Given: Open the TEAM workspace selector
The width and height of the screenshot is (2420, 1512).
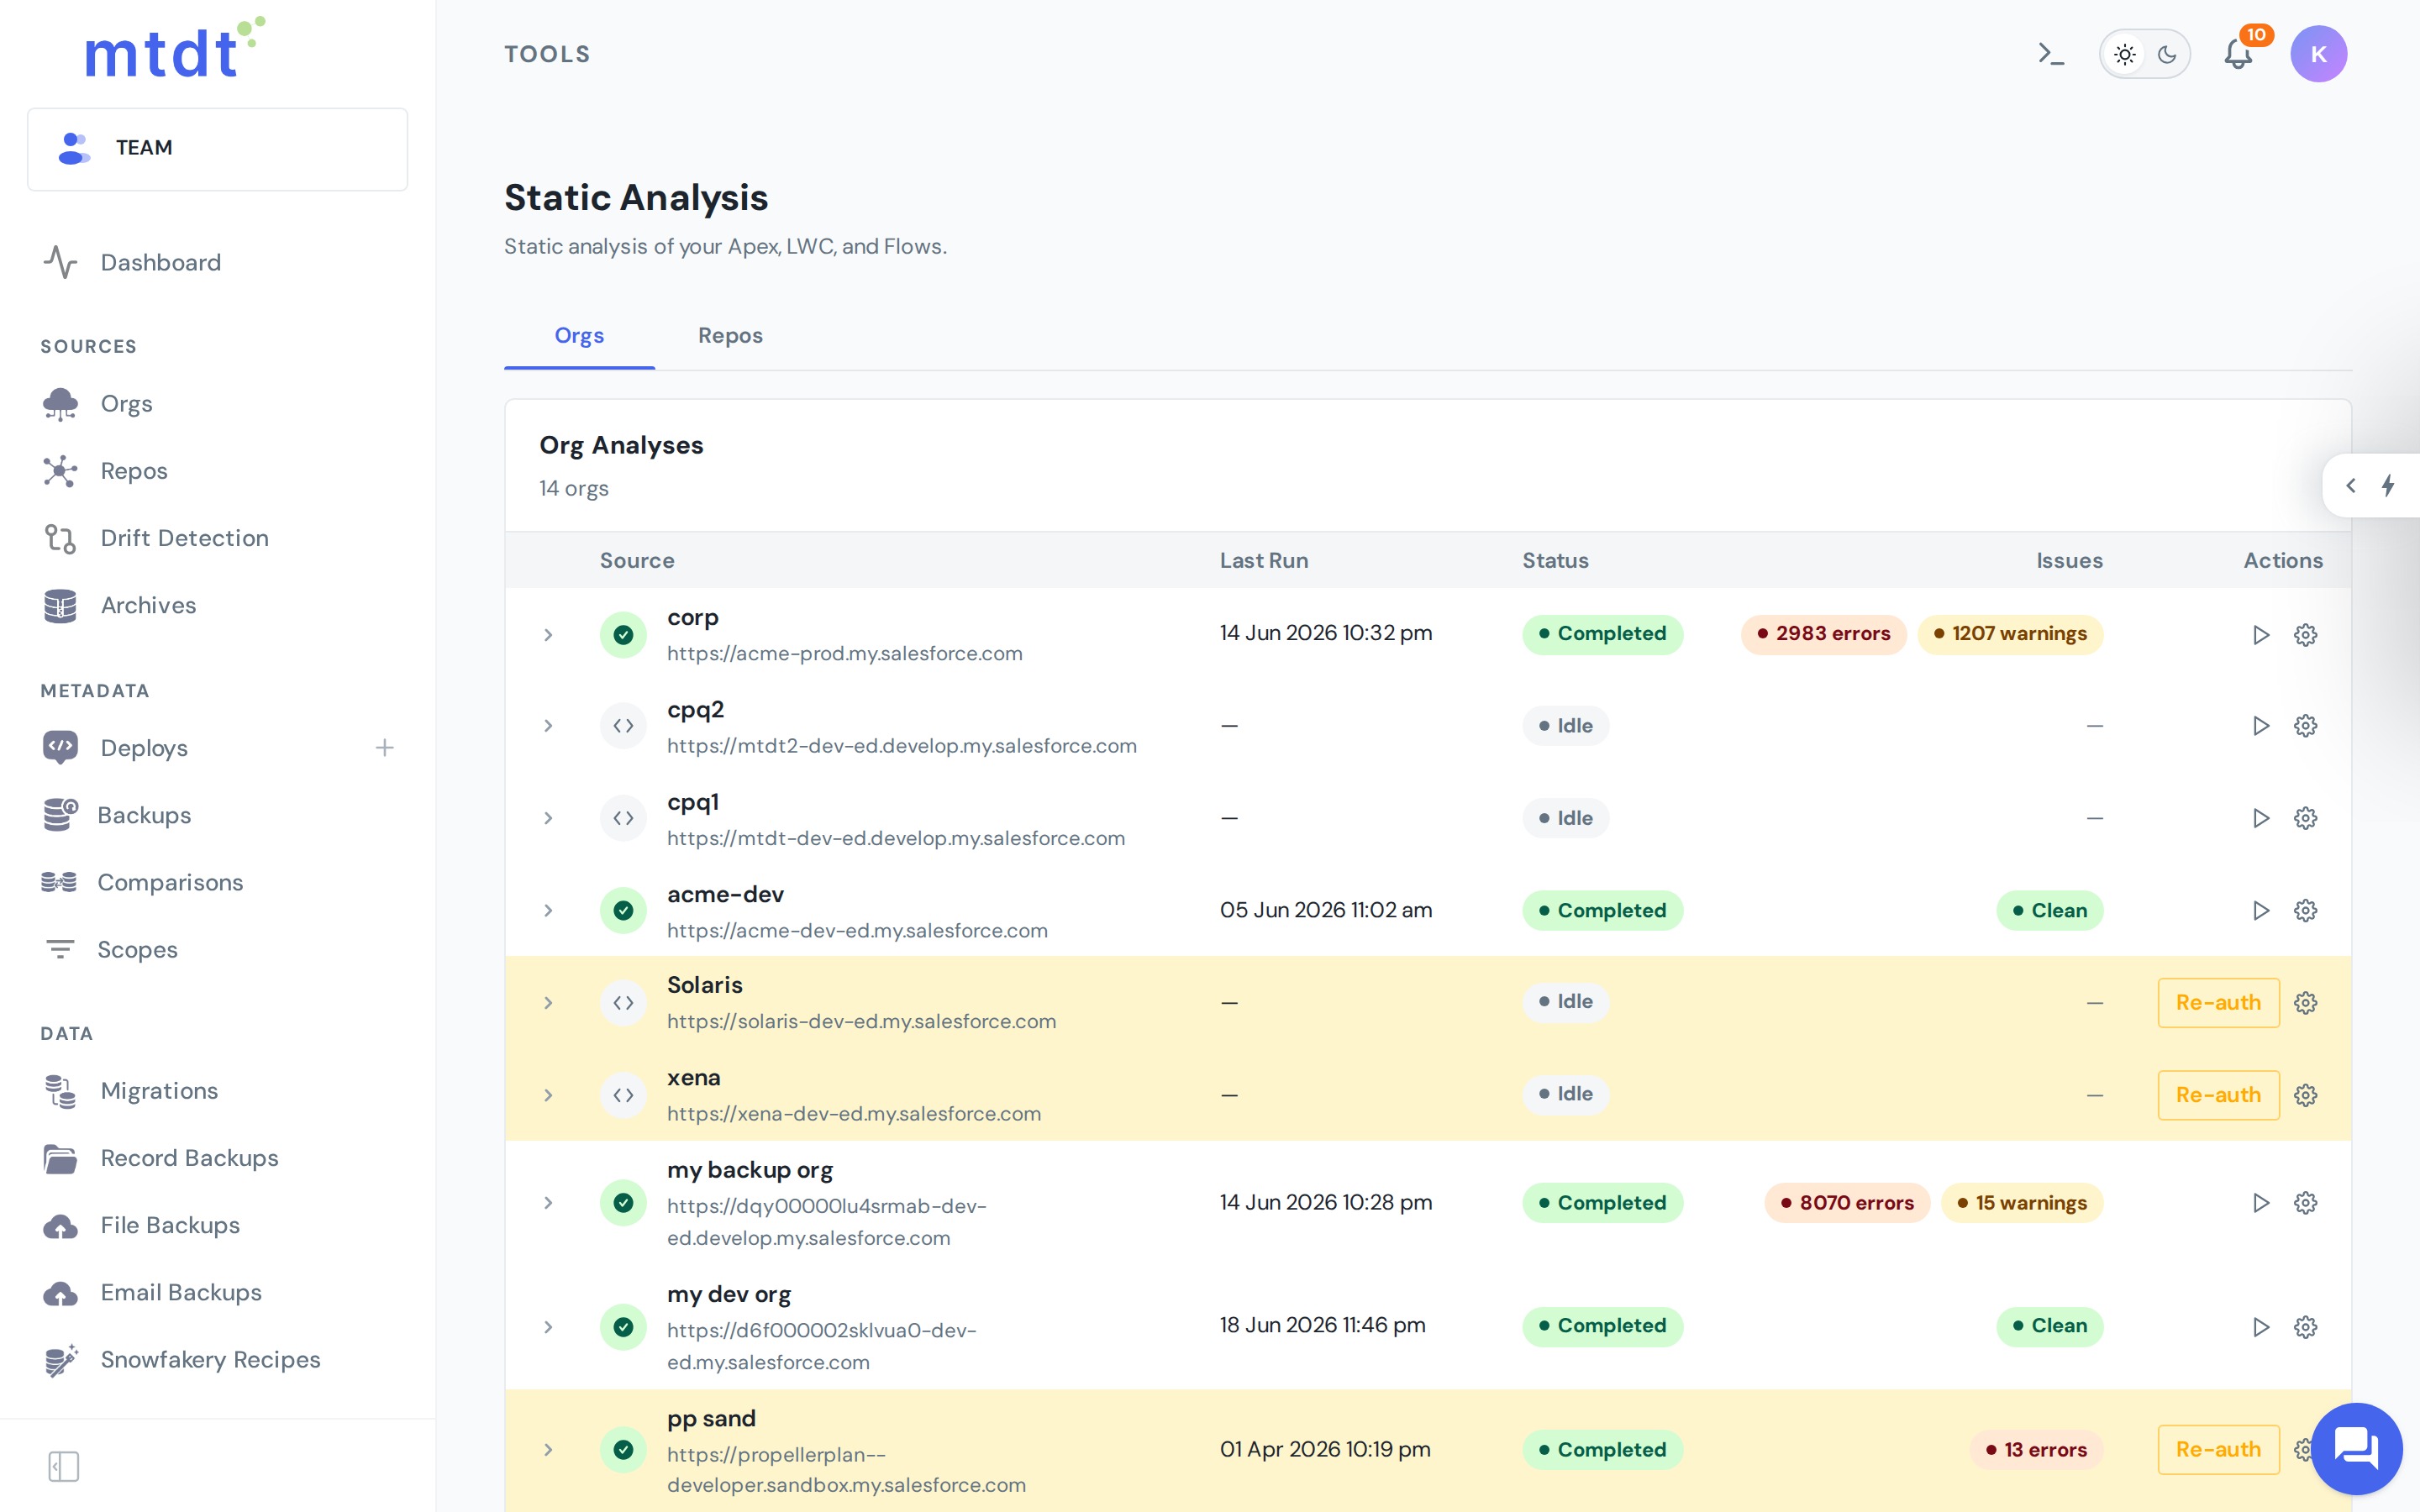Looking at the screenshot, I should (218, 148).
